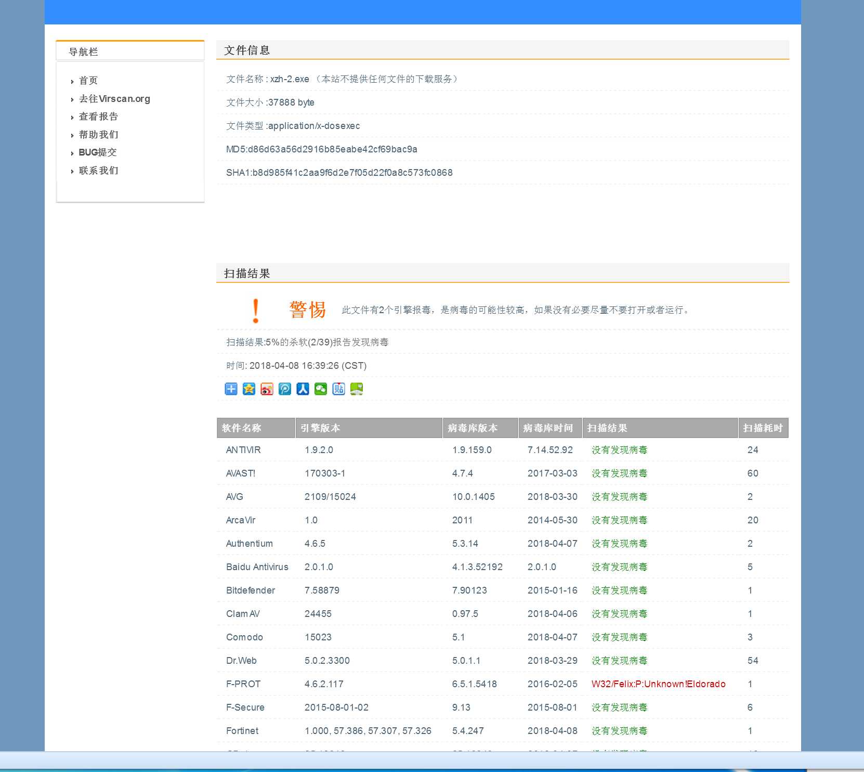Click the 病毒库版本 column header
864x772 pixels.
tap(480, 428)
